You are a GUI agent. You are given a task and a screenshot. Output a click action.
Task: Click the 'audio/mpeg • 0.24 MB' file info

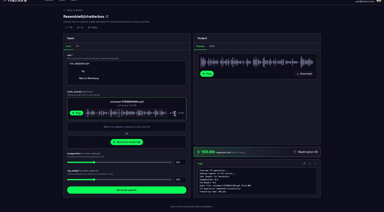pyautogui.click(x=127, y=105)
